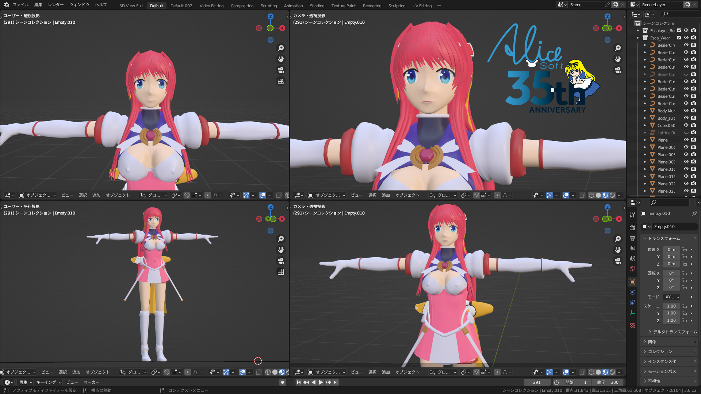Select the Object properties tab icon
The image size is (701, 394).
pyautogui.click(x=632, y=282)
